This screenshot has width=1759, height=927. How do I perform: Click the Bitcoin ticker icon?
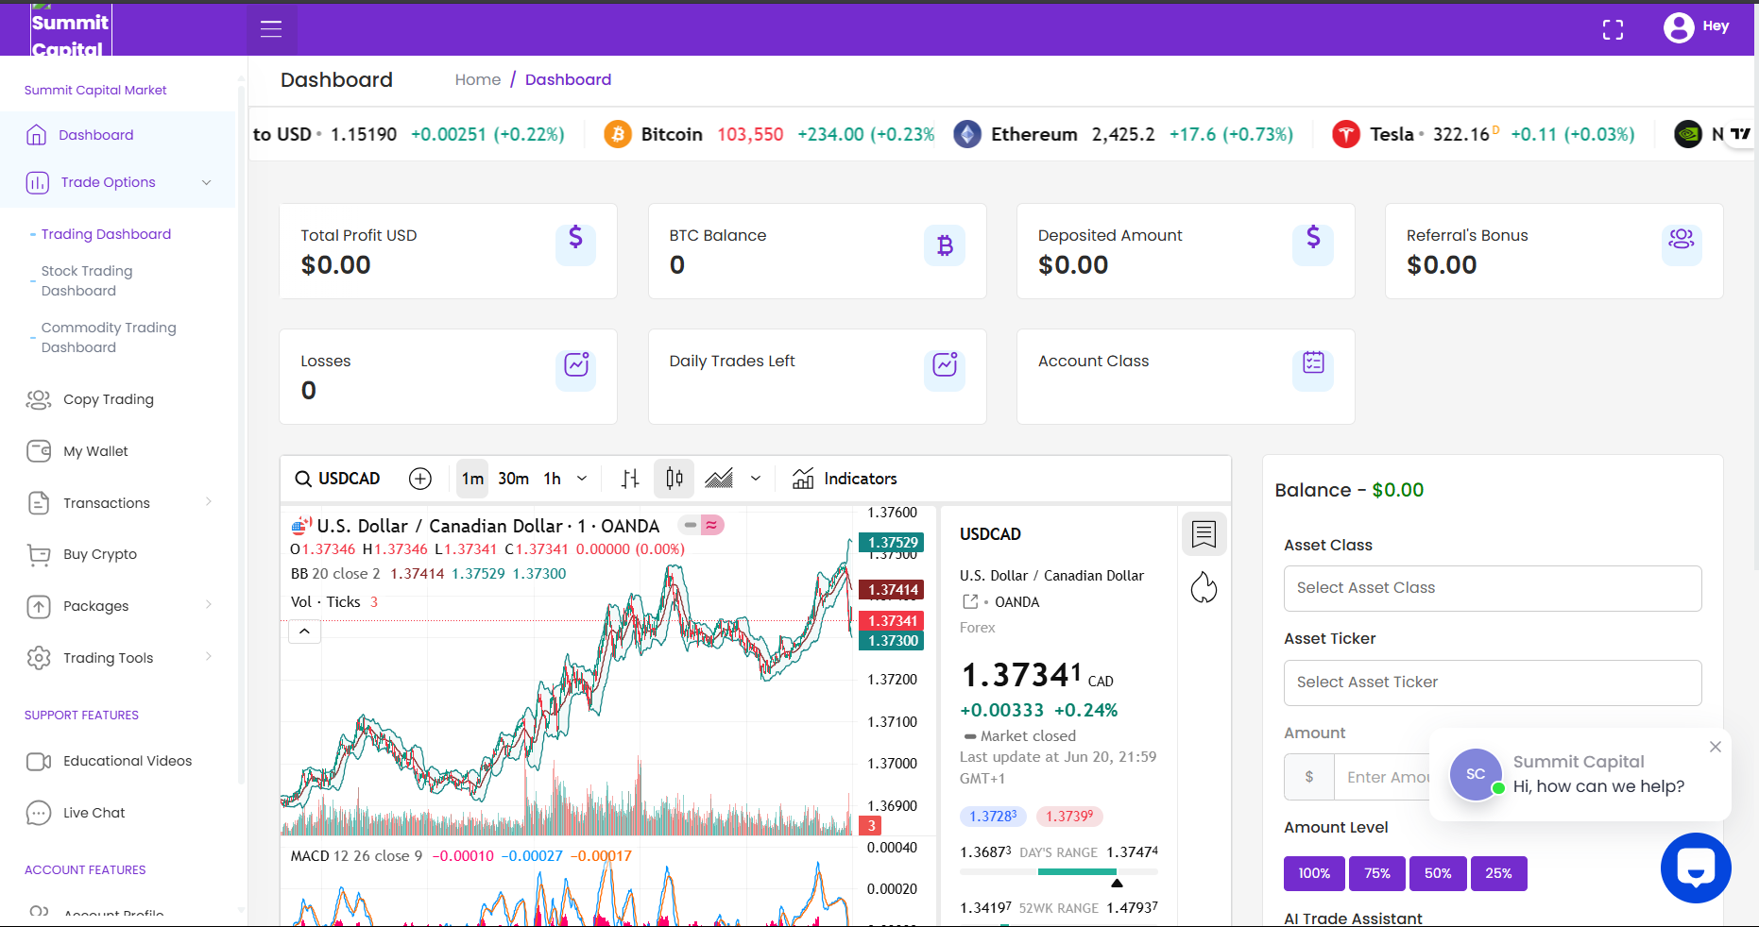(x=618, y=134)
